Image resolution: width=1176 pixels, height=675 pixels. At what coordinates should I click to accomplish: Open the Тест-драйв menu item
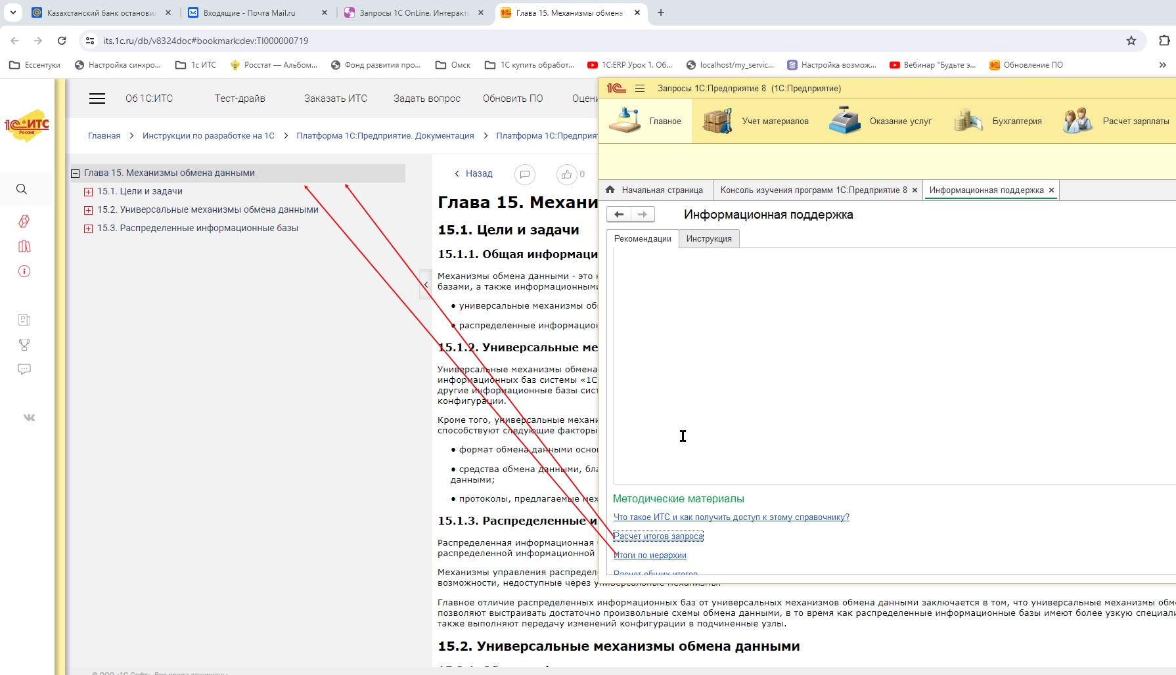(240, 98)
